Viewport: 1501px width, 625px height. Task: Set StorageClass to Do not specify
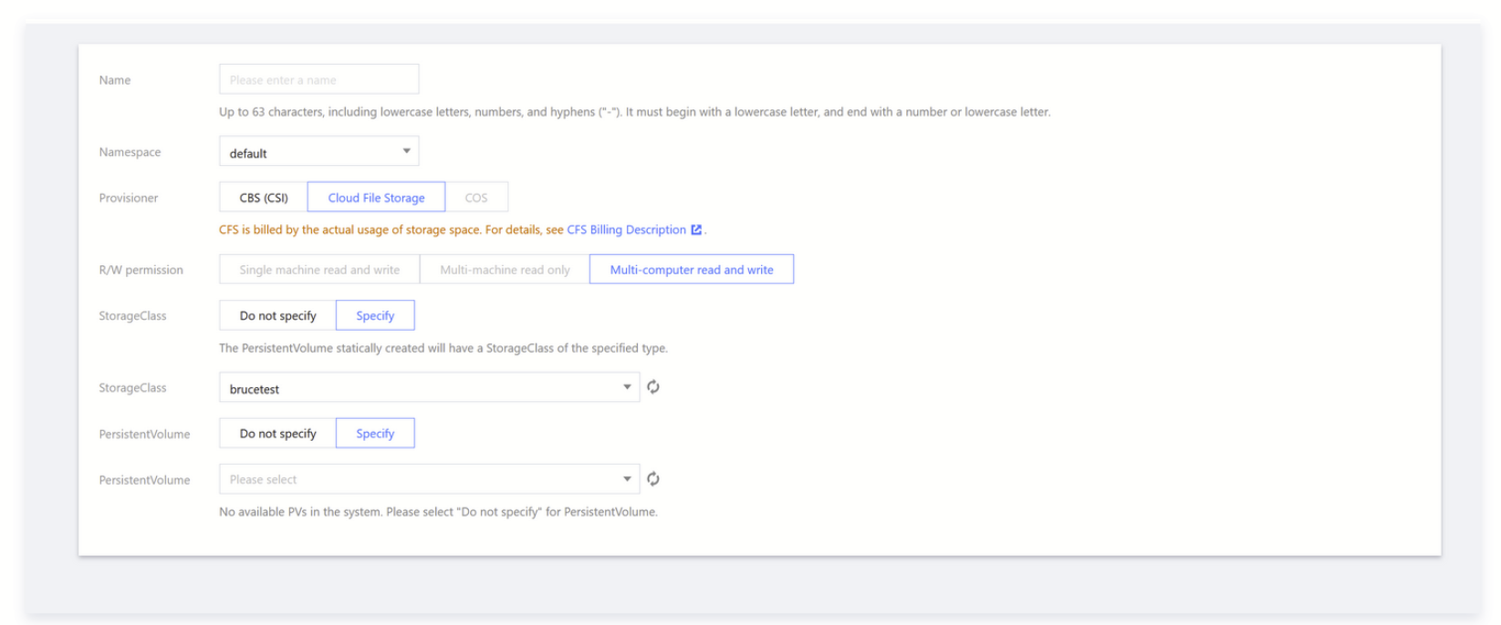277,315
